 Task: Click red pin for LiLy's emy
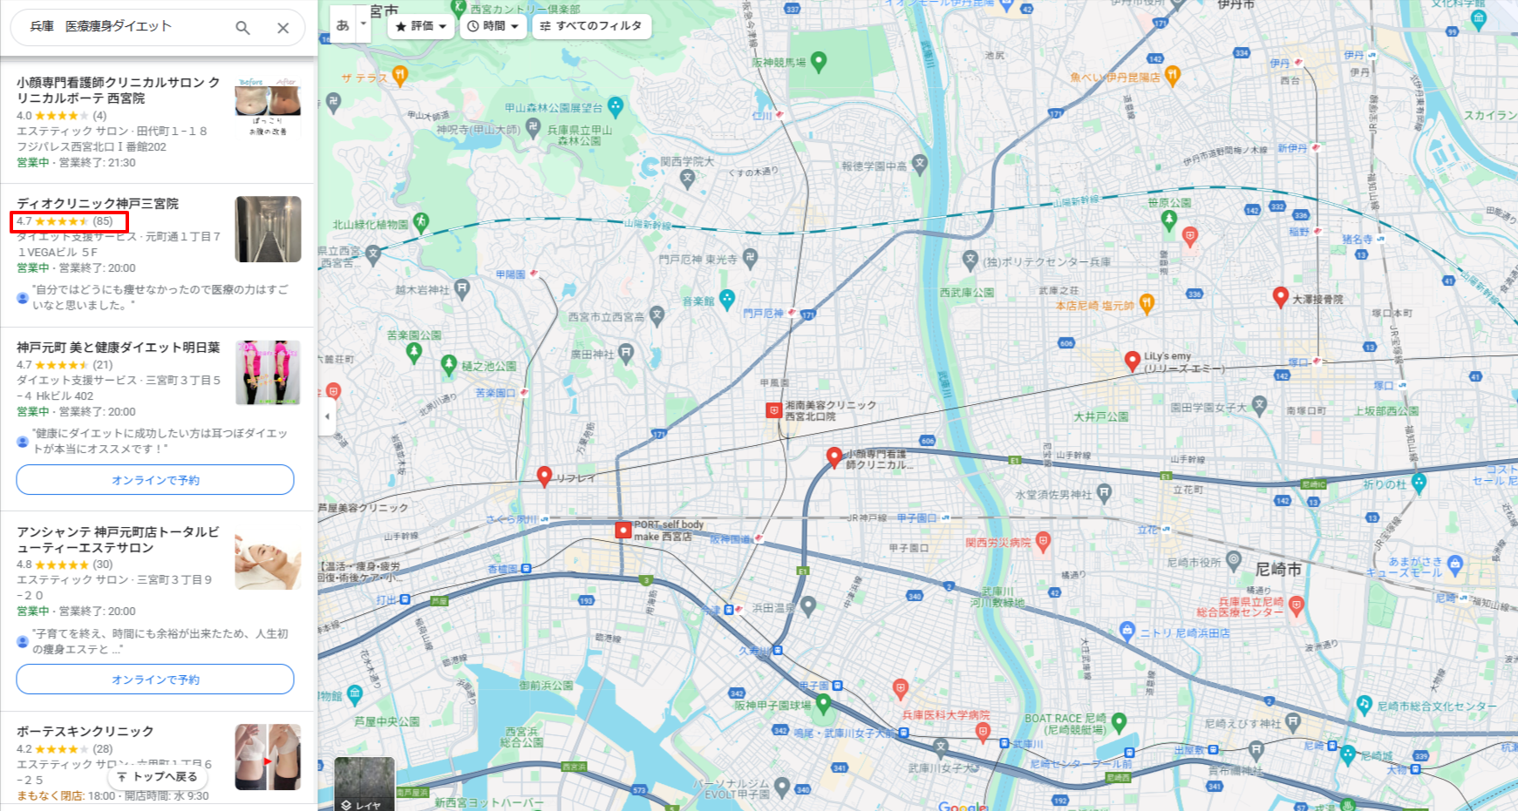click(x=1132, y=360)
